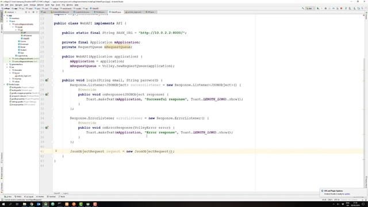
Task: Open the Help menu
Action: (76, 5)
